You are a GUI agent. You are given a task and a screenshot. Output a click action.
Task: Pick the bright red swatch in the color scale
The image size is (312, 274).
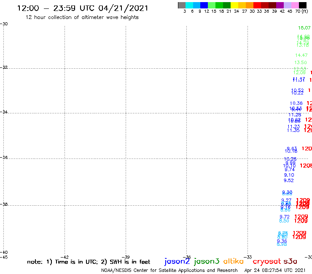click(257, 5)
